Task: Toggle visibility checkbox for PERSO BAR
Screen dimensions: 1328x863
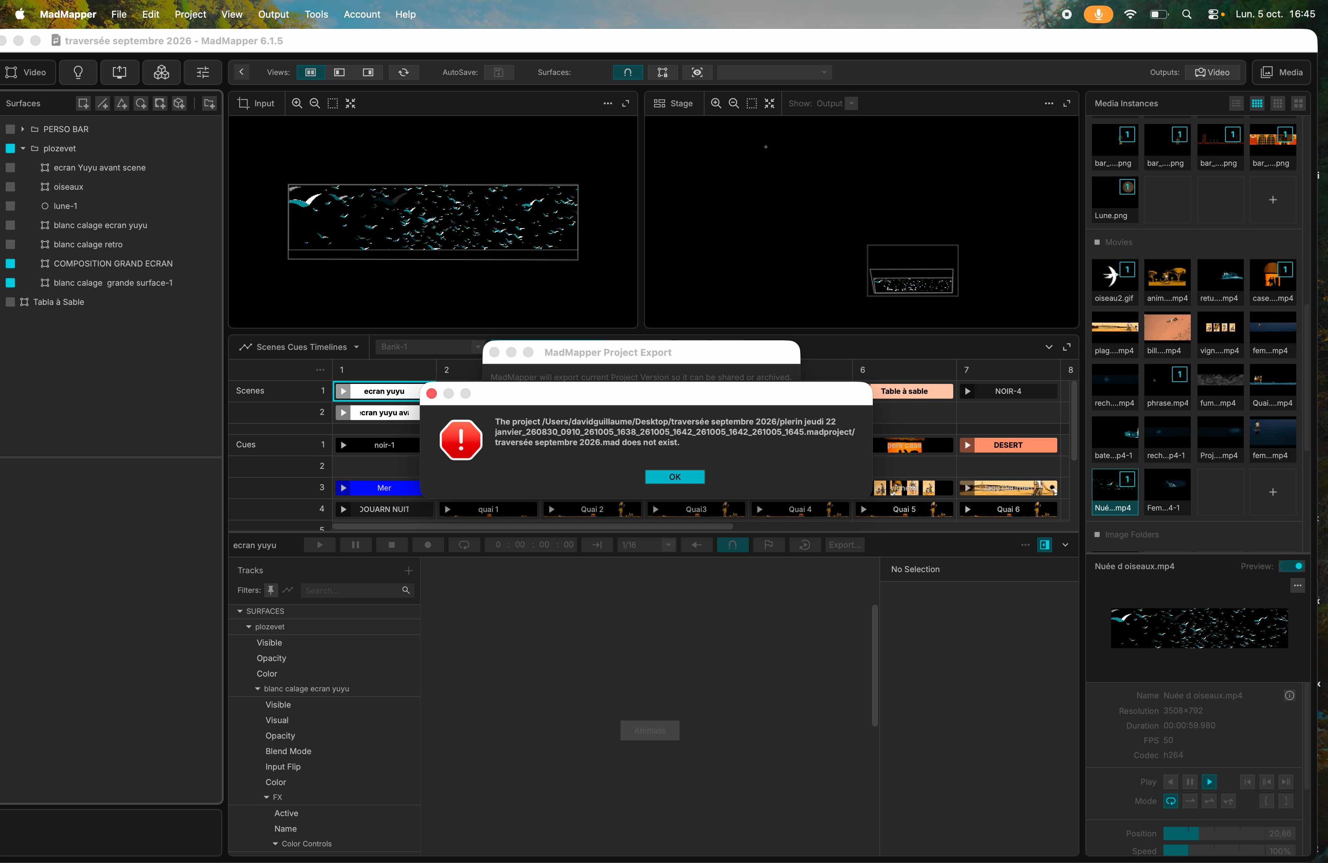Action: (10, 129)
